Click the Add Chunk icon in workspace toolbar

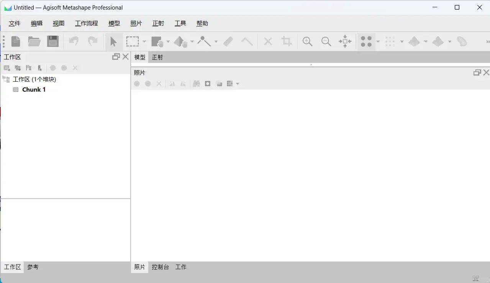(7, 68)
